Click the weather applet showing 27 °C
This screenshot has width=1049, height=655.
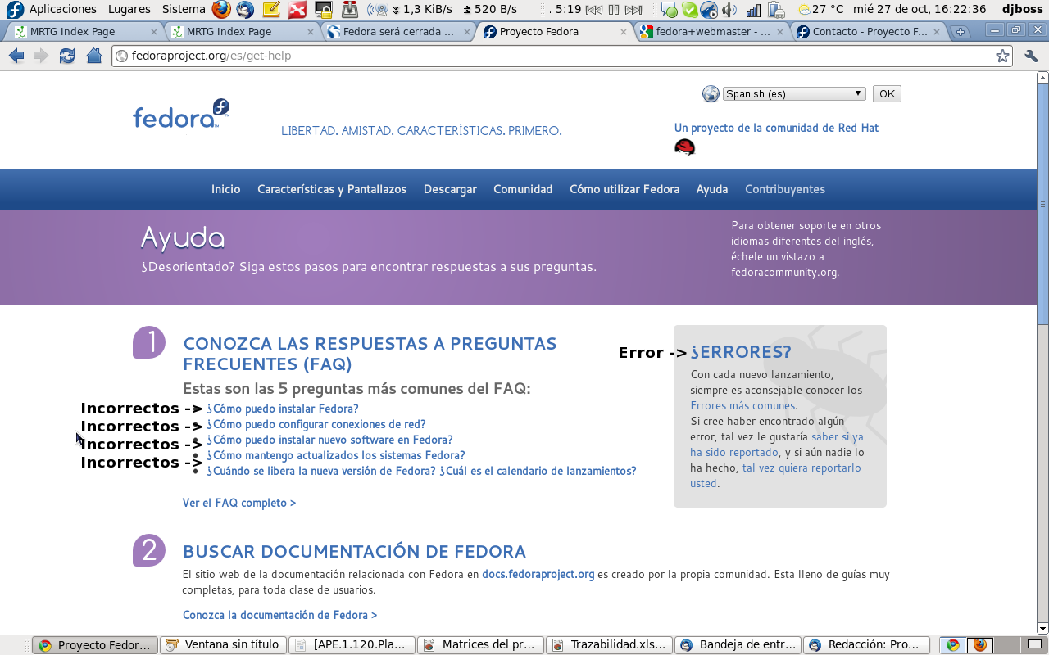821,10
